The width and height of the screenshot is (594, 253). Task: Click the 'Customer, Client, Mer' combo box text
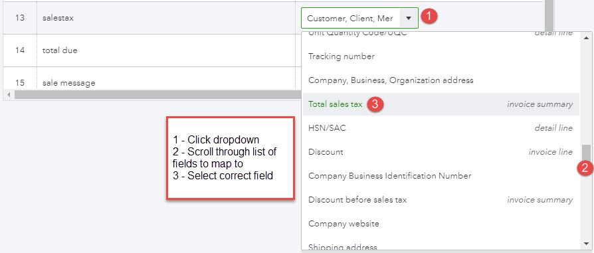349,18
